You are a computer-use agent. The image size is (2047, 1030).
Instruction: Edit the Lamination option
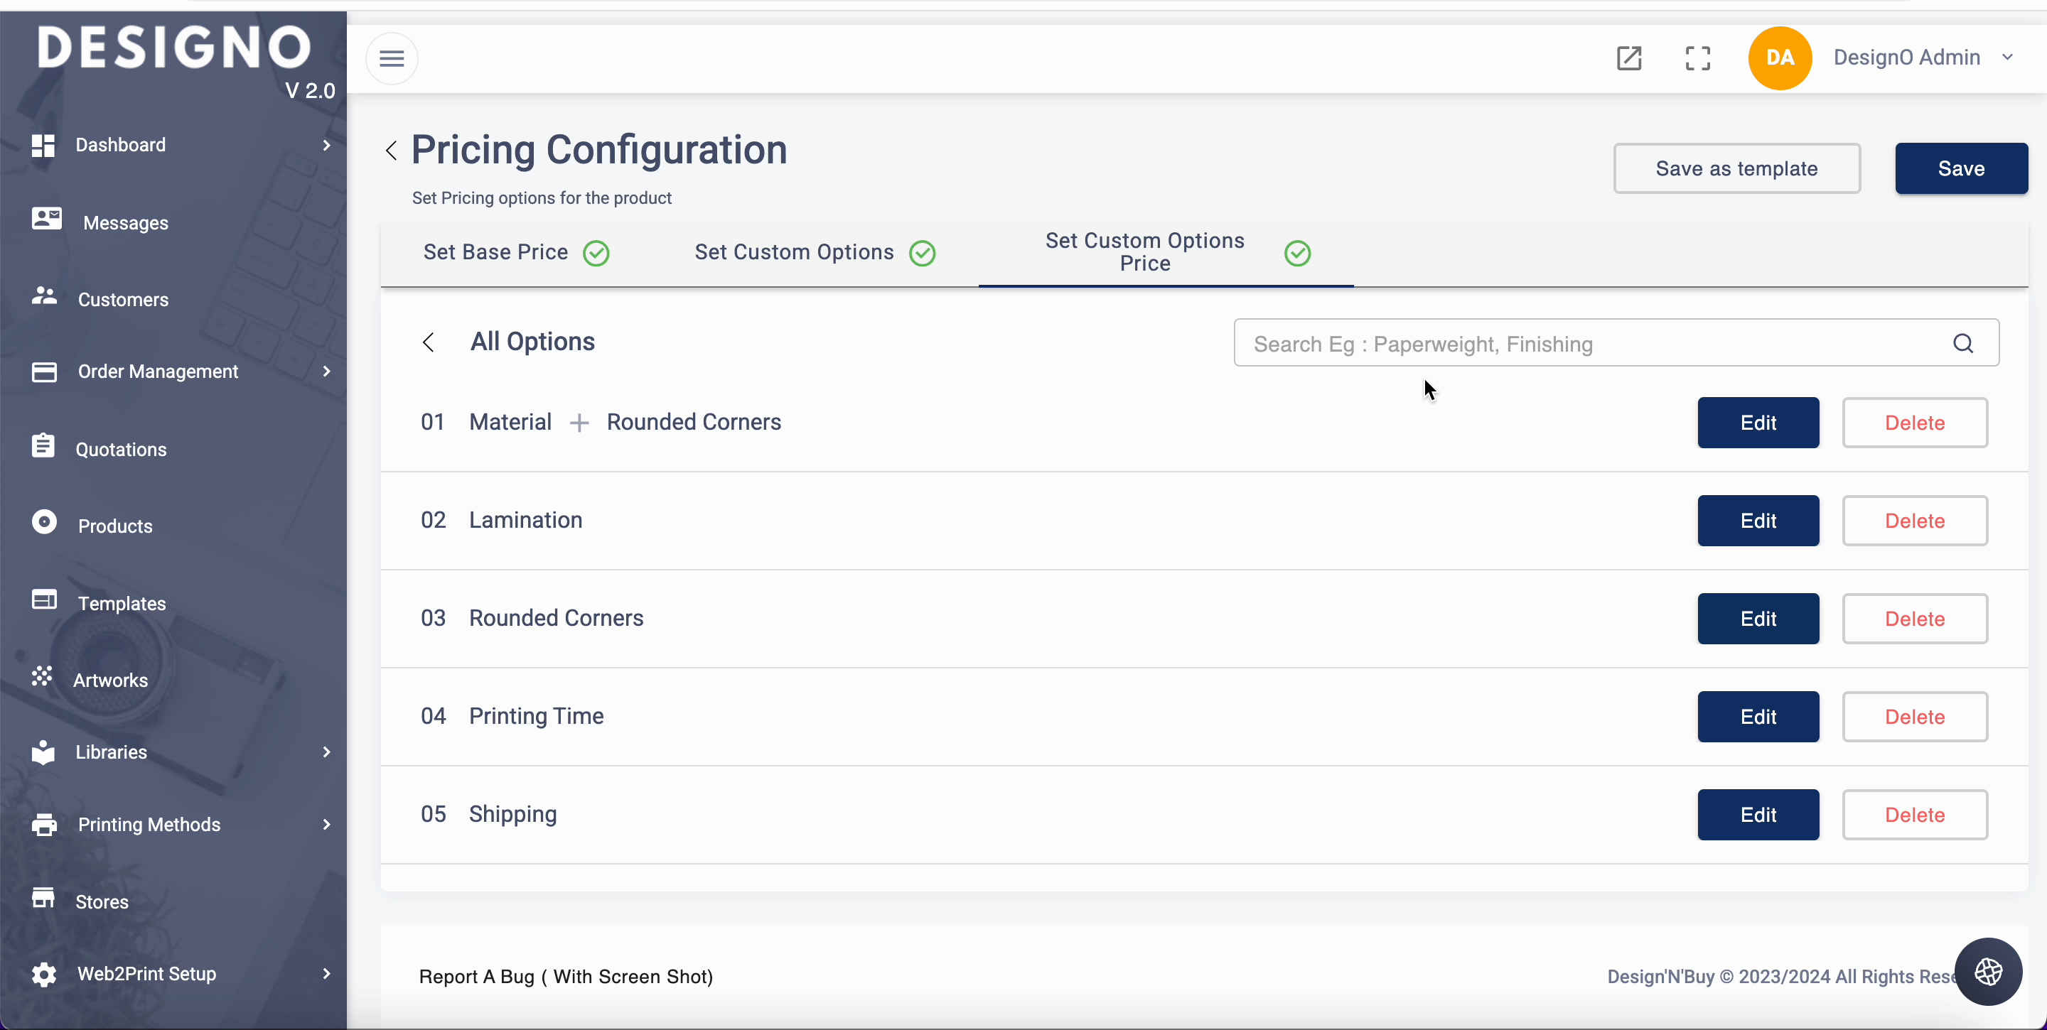(x=1758, y=521)
